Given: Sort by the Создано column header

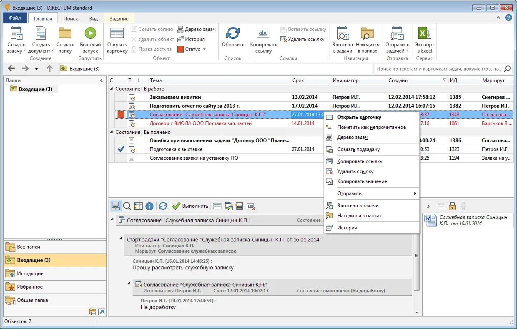Looking at the screenshot, I should coord(417,80).
